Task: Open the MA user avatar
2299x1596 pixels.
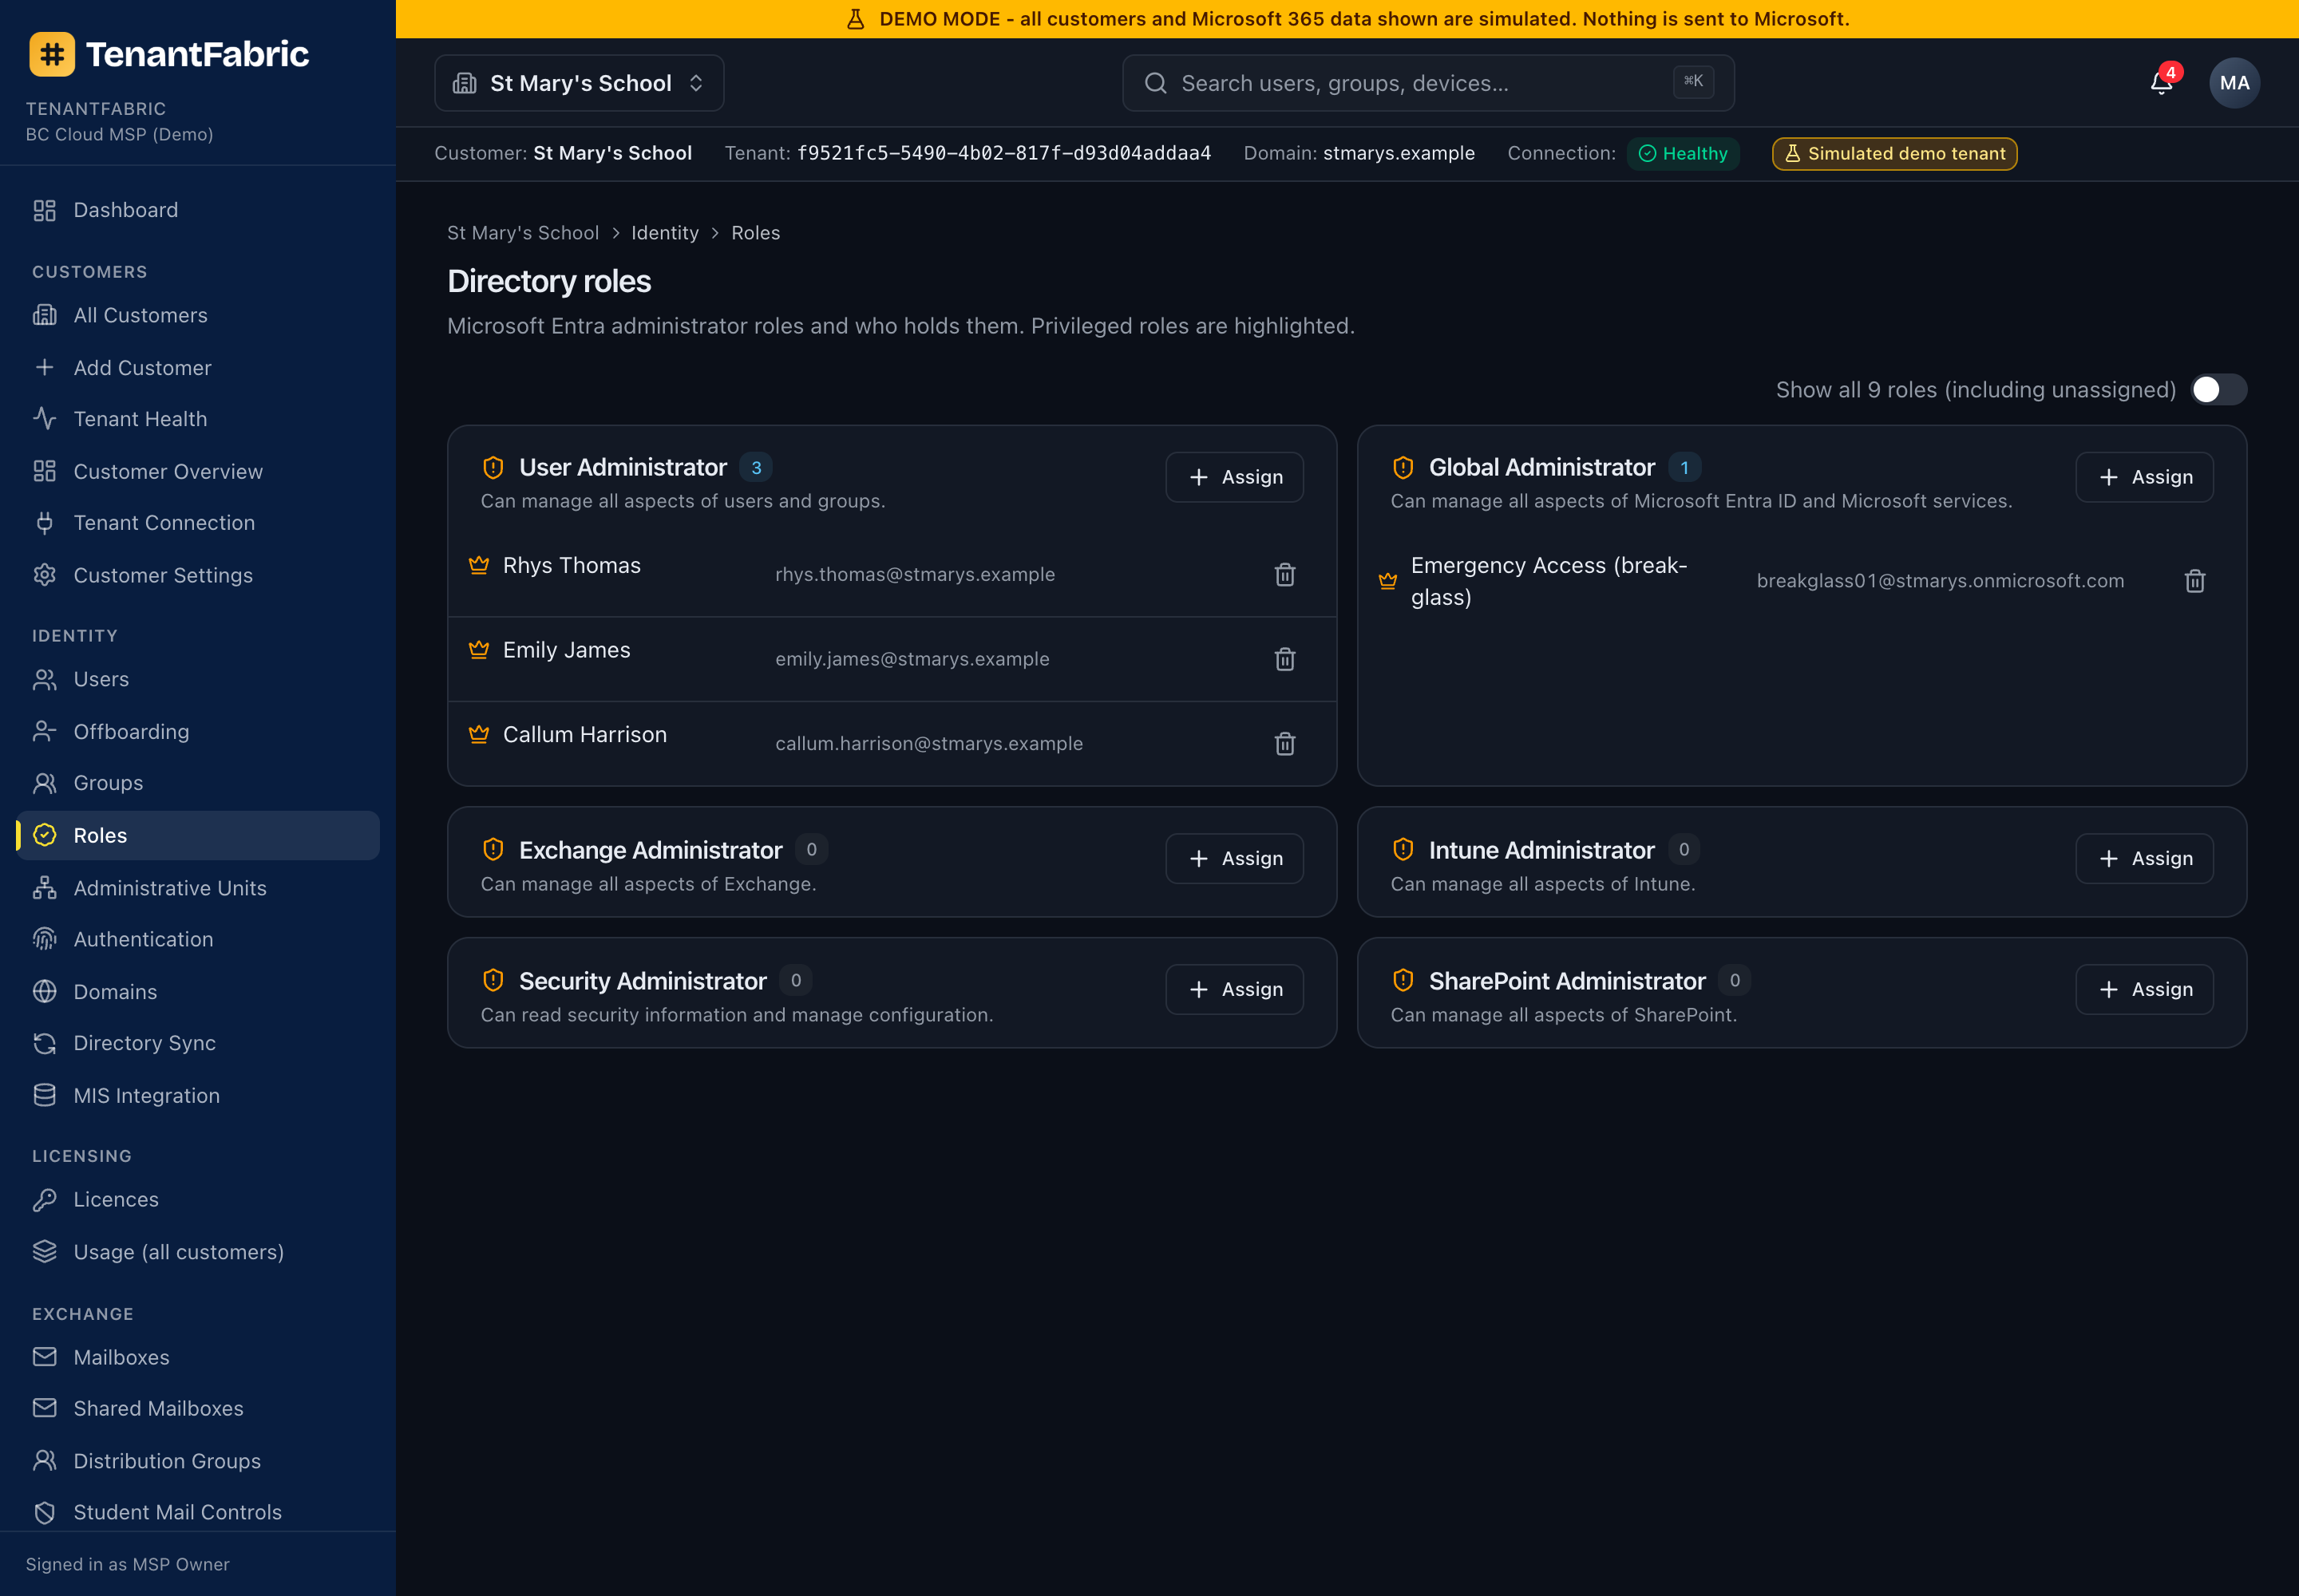Action: 2233,83
